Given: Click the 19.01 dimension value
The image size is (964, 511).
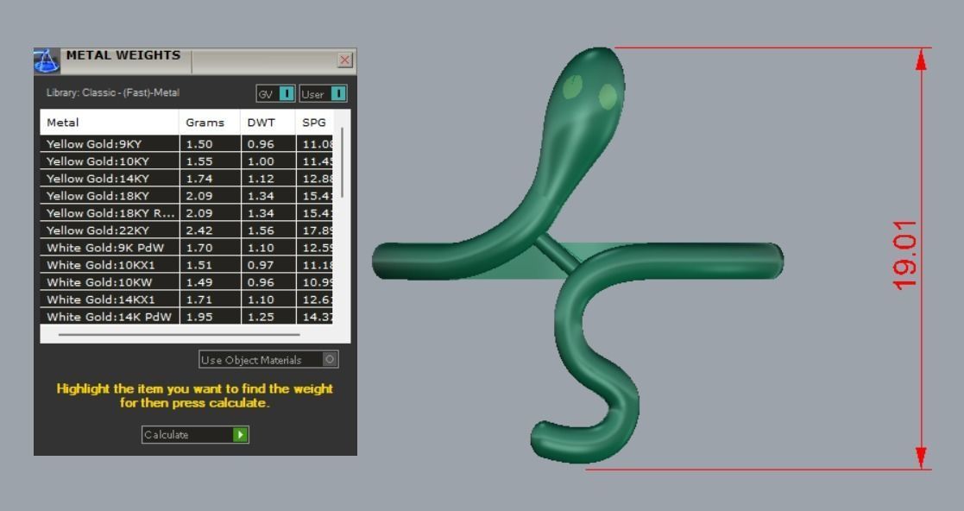Looking at the screenshot, I should pyautogui.click(x=904, y=255).
